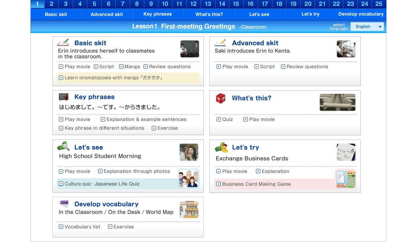Open Basic skit in navigation bar
Viewport: 413px width, 247px height.
click(x=56, y=14)
